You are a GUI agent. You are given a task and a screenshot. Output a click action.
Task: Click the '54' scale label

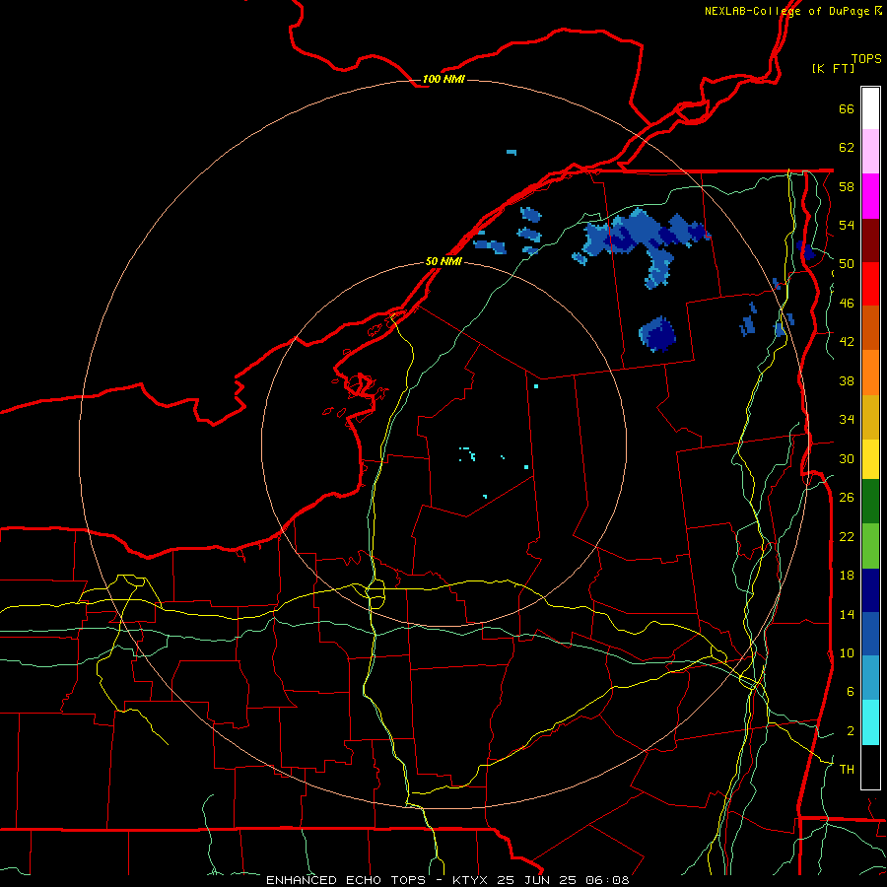point(847,225)
